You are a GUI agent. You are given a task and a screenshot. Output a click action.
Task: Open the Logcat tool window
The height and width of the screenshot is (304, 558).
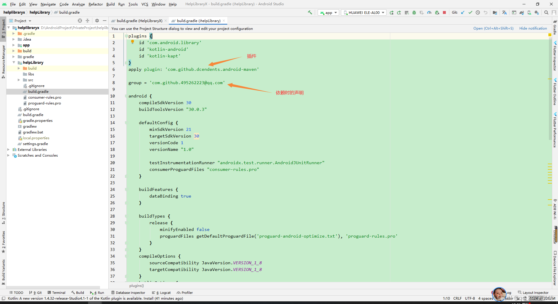pos(161,292)
